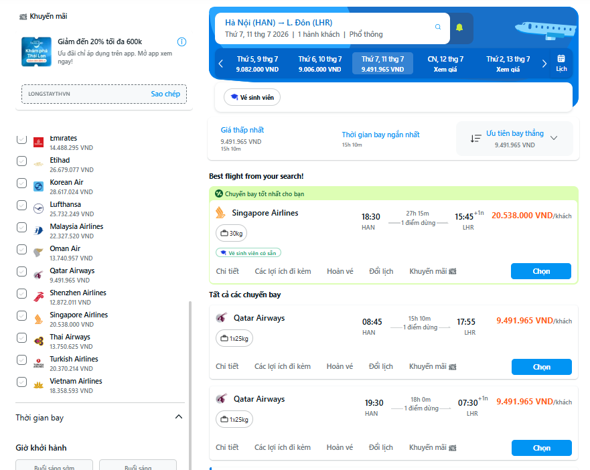This screenshot has width=590, height=470.
Task: Click the Emirates airline logo
Action: [38, 142]
